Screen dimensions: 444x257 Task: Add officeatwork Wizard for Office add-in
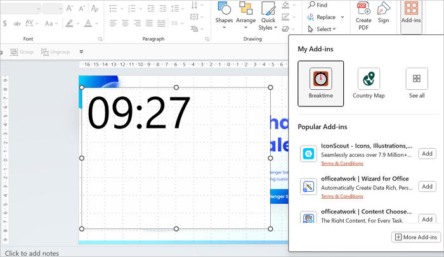[x=427, y=187]
